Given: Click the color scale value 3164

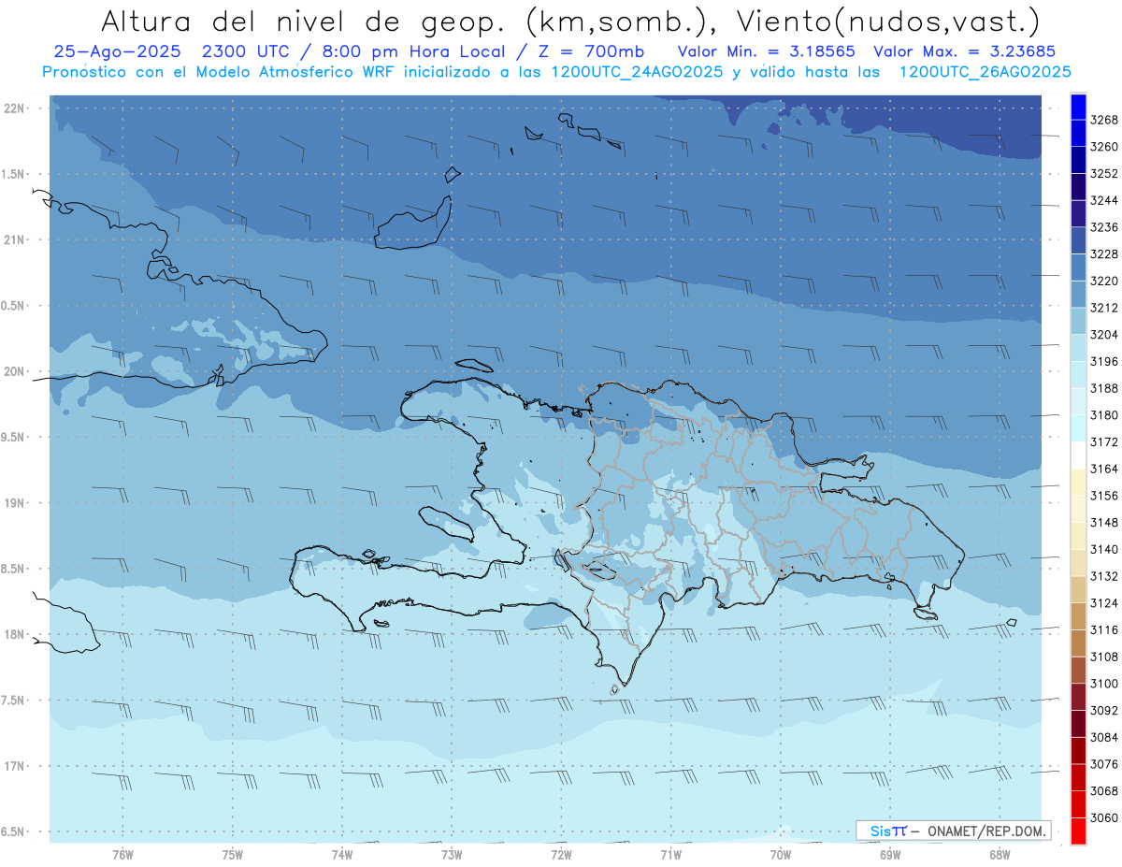Looking at the screenshot, I should tap(1104, 469).
